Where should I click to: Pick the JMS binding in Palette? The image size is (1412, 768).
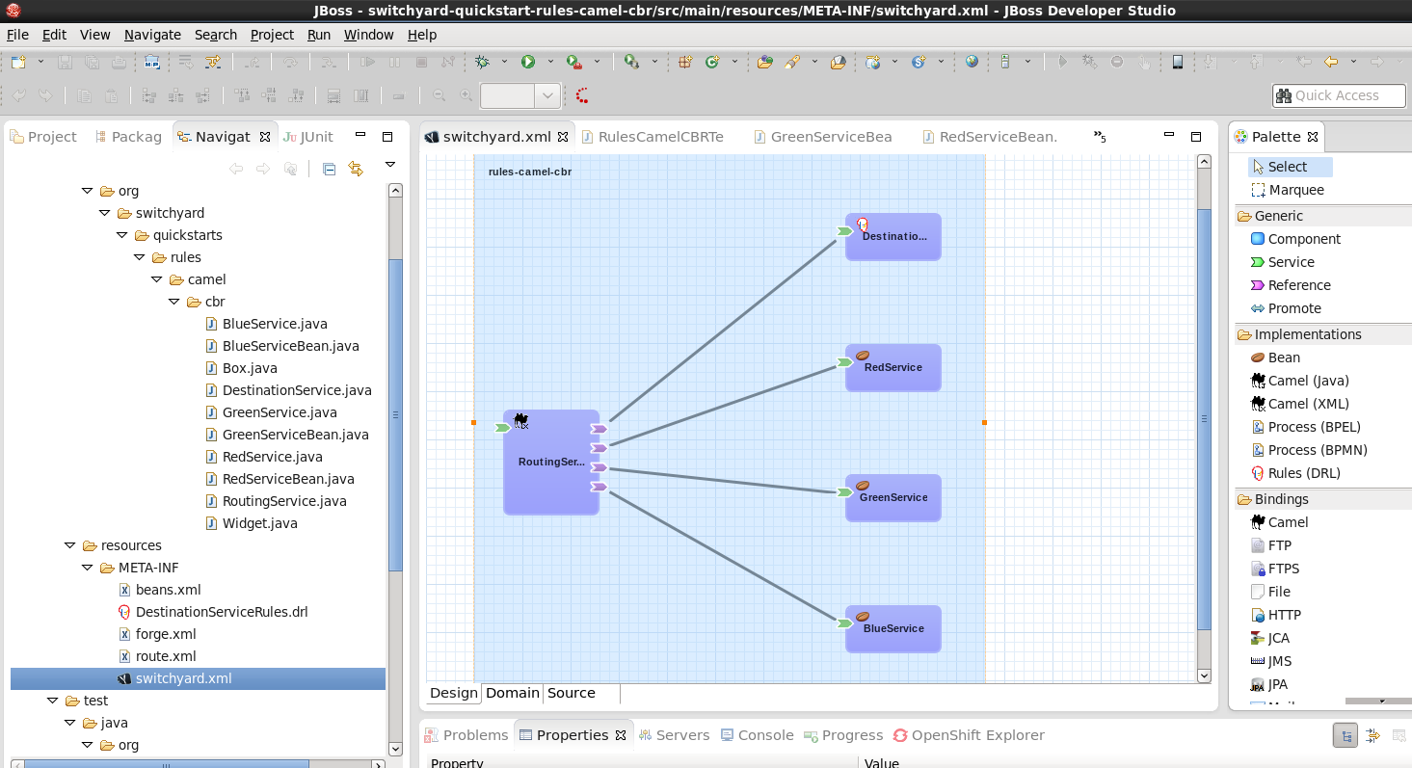(1270, 661)
